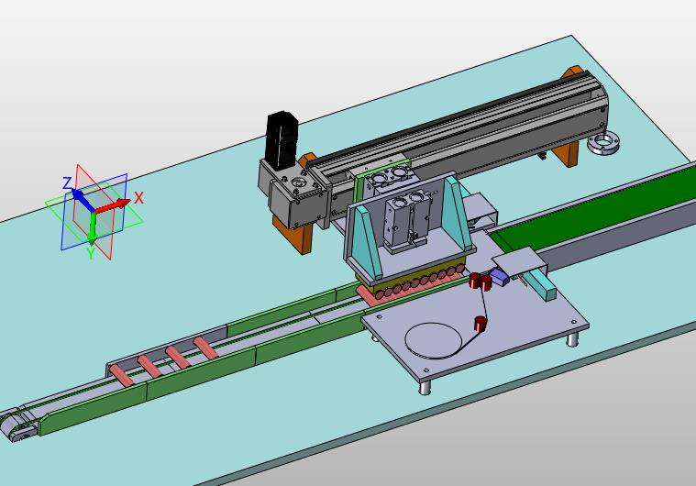Select the gray flange ring beside the rail
696x486 pixels.
click(602, 143)
